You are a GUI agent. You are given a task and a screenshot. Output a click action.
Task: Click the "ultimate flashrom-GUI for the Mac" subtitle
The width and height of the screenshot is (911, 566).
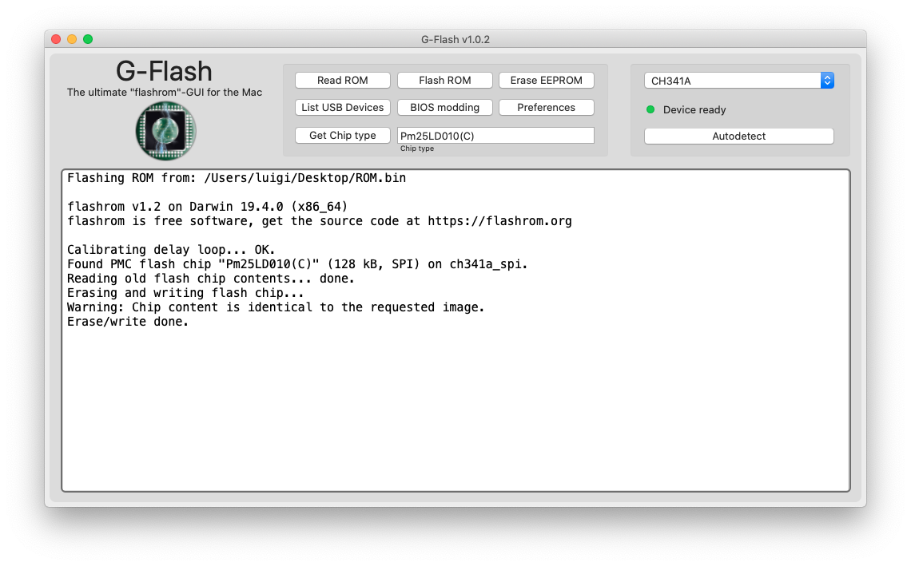pyautogui.click(x=165, y=93)
